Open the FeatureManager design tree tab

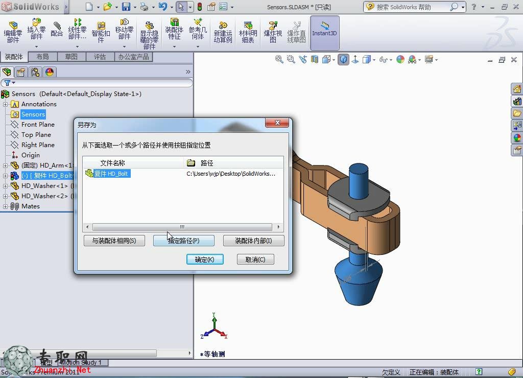pyautogui.click(x=7, y=72)
